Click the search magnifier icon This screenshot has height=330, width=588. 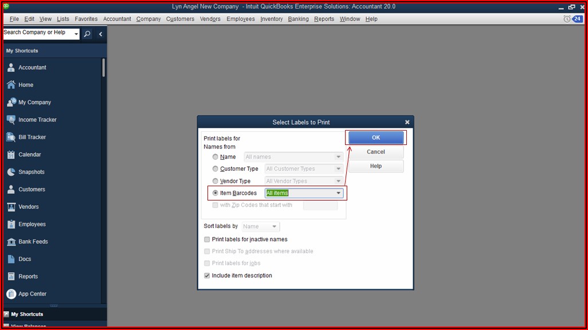(87, 34)
